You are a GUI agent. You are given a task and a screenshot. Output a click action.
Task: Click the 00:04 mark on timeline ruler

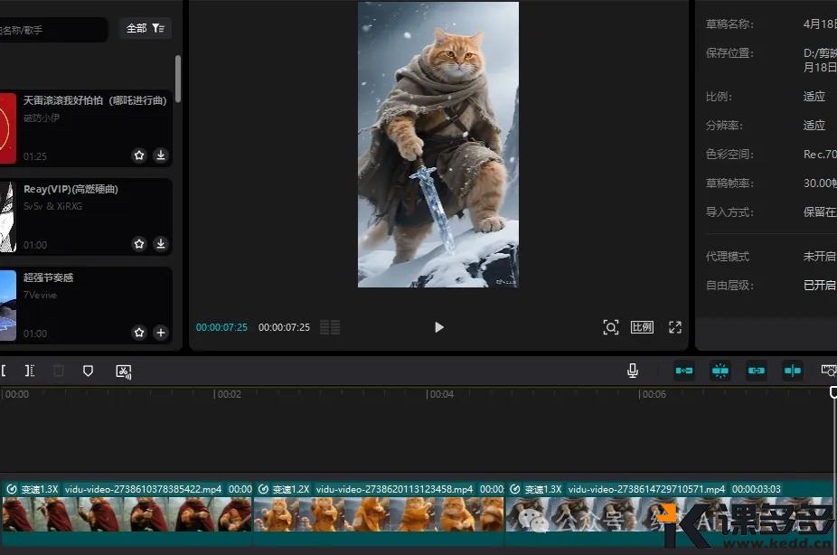[x=440, y=394]
